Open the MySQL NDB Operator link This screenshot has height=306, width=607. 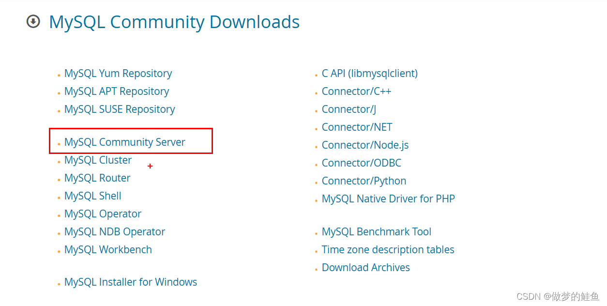[x=115, y=232]
